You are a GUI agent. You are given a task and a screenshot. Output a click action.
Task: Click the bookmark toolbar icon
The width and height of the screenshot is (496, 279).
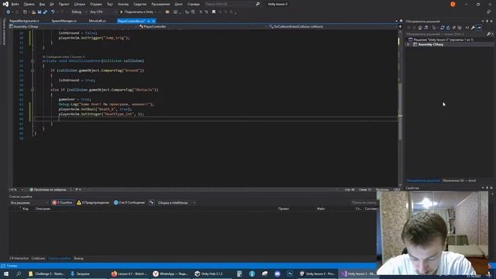[x=214, y=12]
